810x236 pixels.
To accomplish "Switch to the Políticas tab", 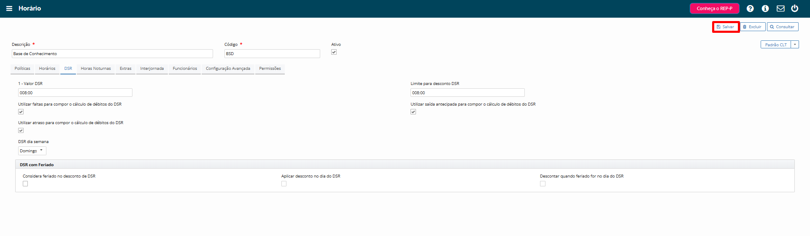I will (22, 69).
